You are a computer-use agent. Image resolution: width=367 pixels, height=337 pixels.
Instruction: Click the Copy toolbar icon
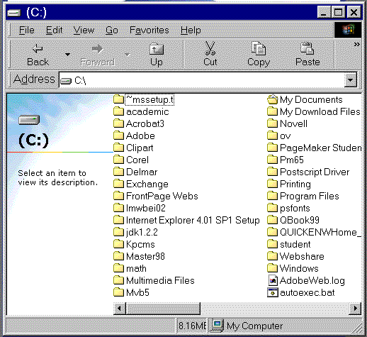point(259,48)
